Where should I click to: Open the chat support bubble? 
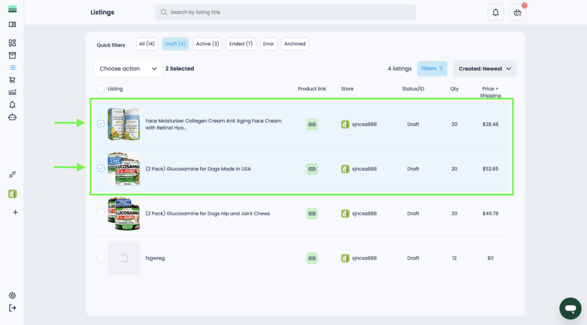click(x=569, y=308)
